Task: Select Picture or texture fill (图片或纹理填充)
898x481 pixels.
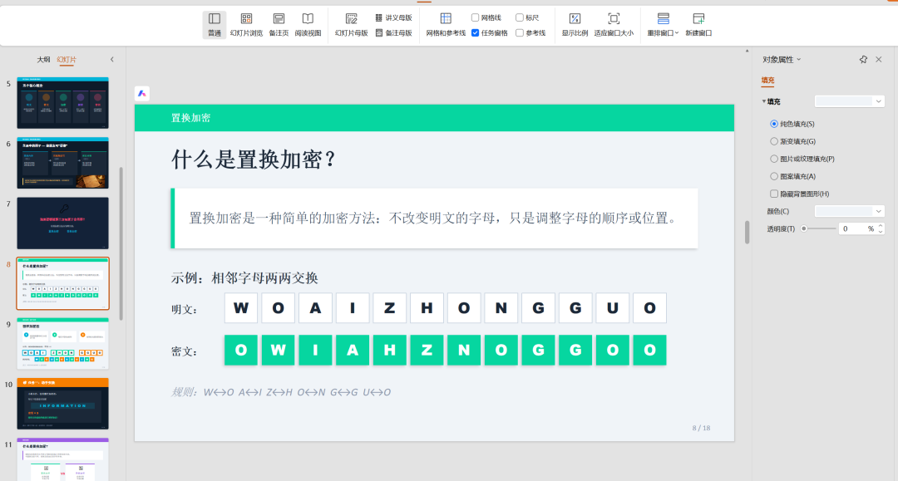Action: 774,159
